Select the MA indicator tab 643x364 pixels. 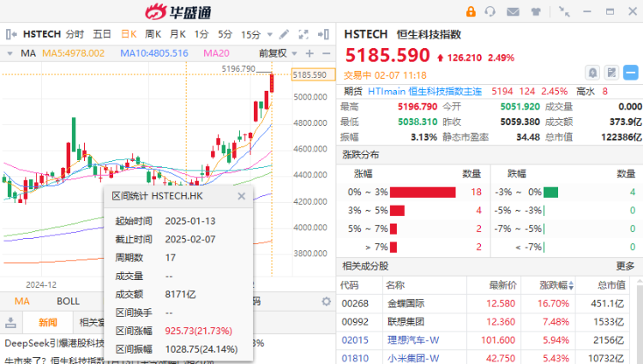click(x=22, y=301)
